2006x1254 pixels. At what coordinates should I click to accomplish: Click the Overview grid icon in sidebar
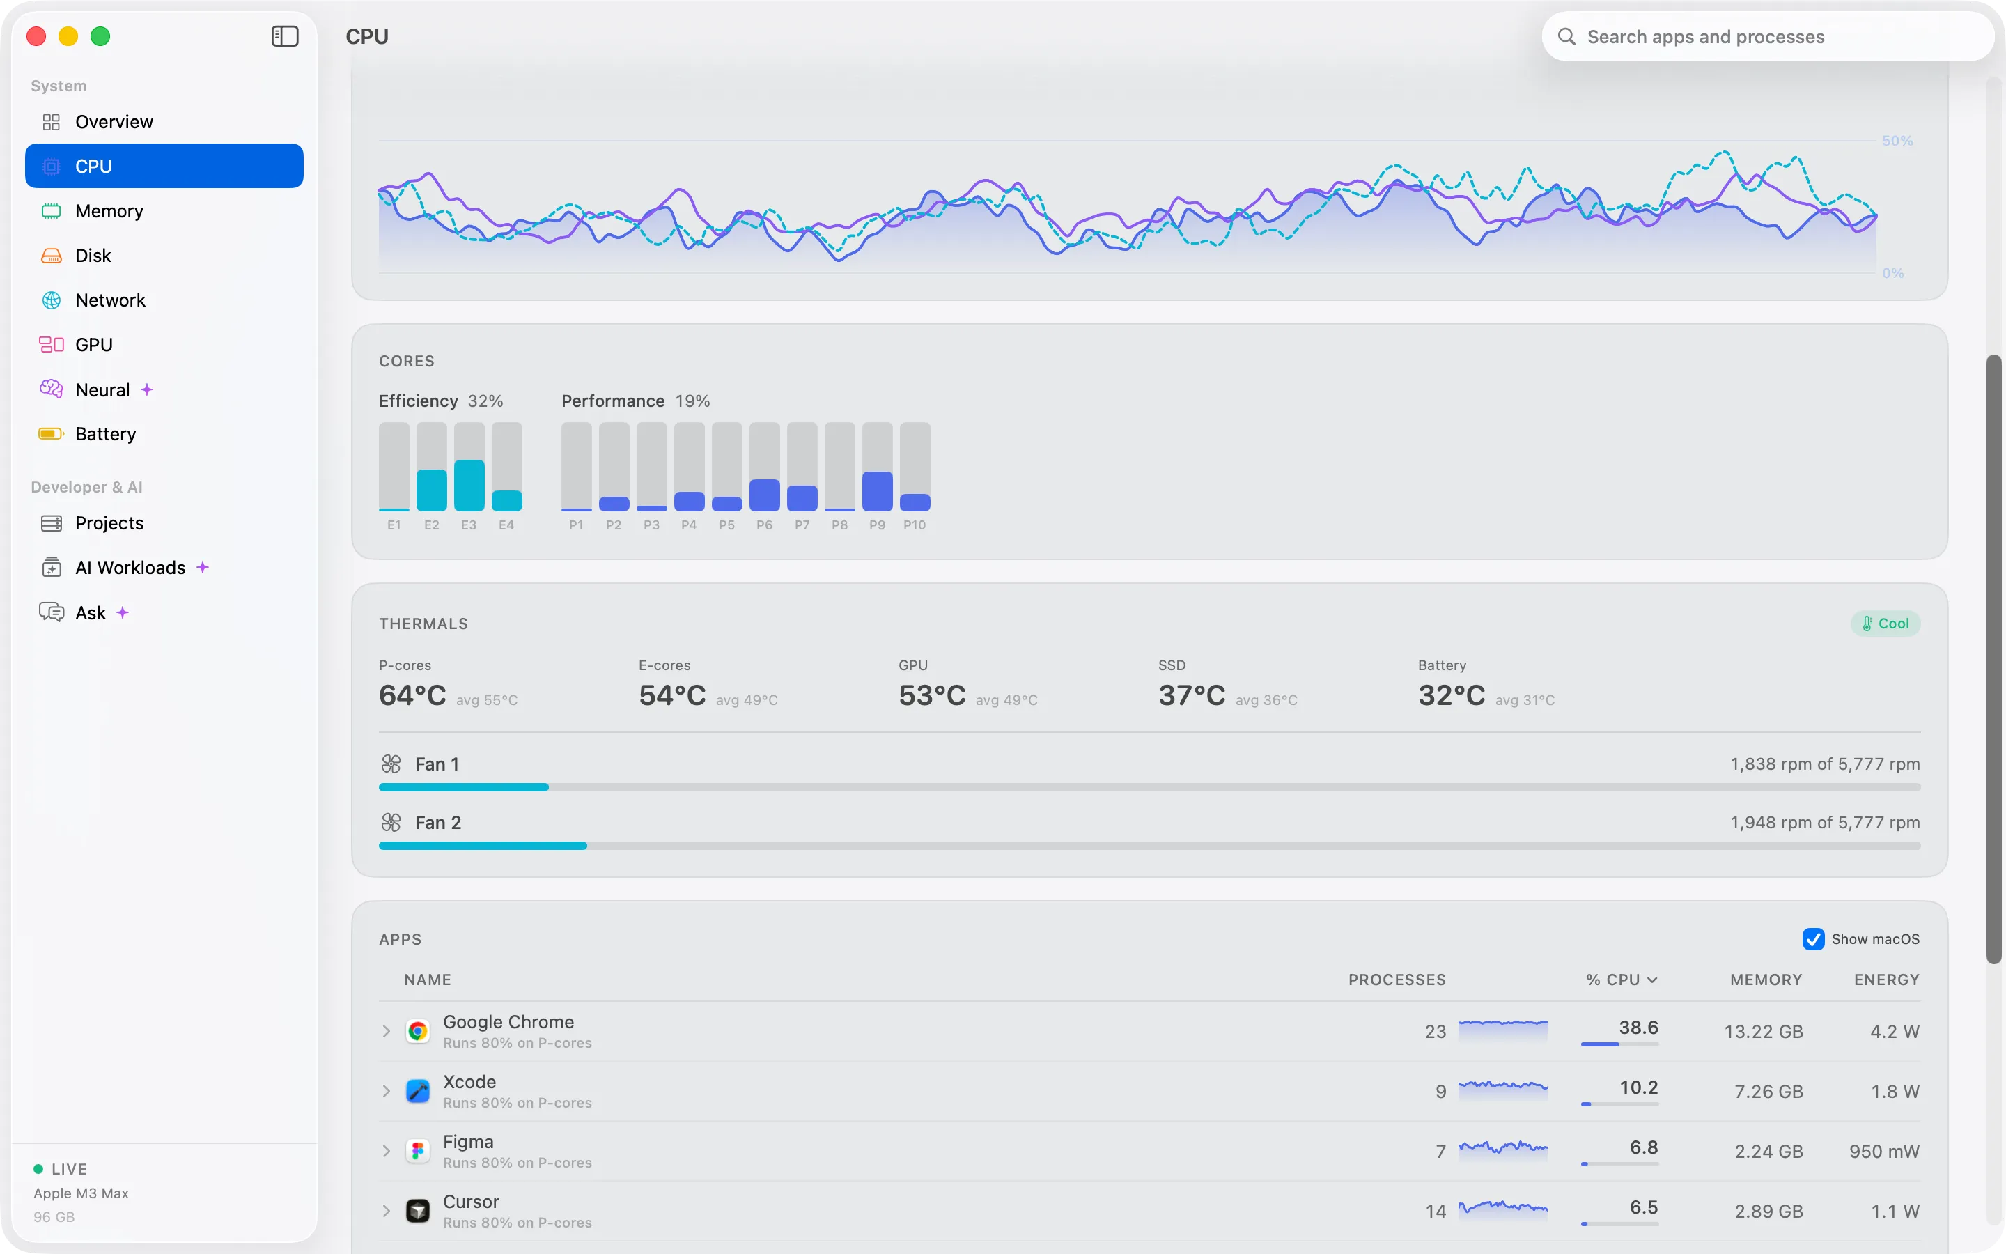[x=52, y=122]
